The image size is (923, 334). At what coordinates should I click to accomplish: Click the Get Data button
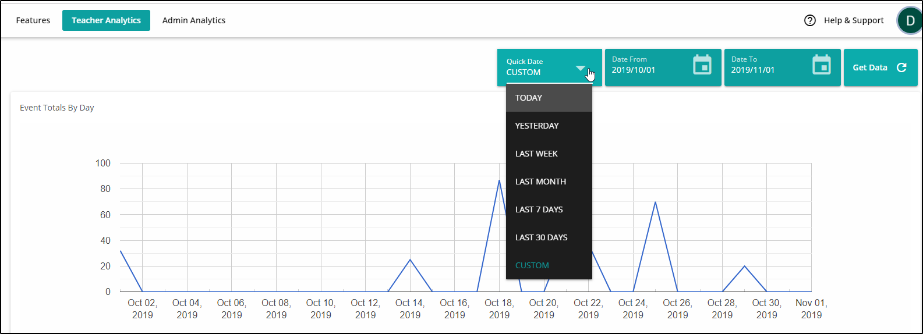[880, 67]
